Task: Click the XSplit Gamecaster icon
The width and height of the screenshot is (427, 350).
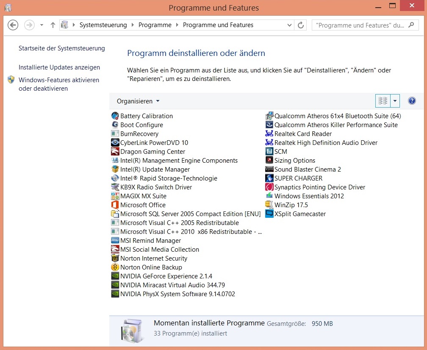Action: [269, 214]
